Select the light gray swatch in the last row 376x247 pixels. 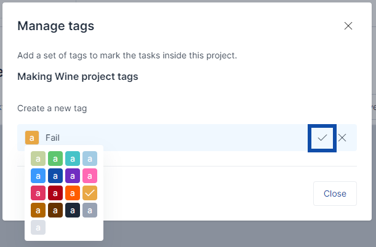coord(38,227)
